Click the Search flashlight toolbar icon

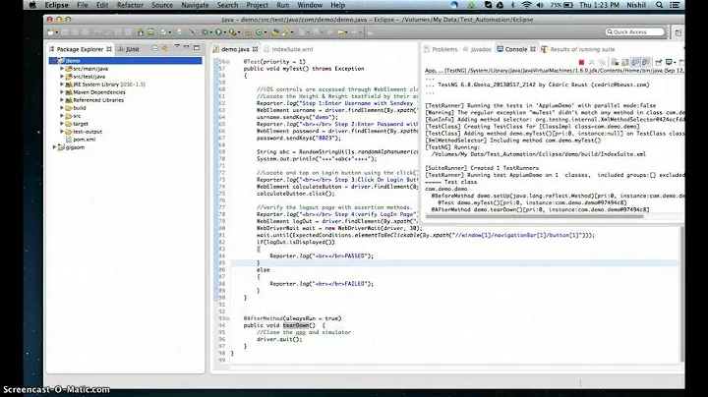click(285, 32)
